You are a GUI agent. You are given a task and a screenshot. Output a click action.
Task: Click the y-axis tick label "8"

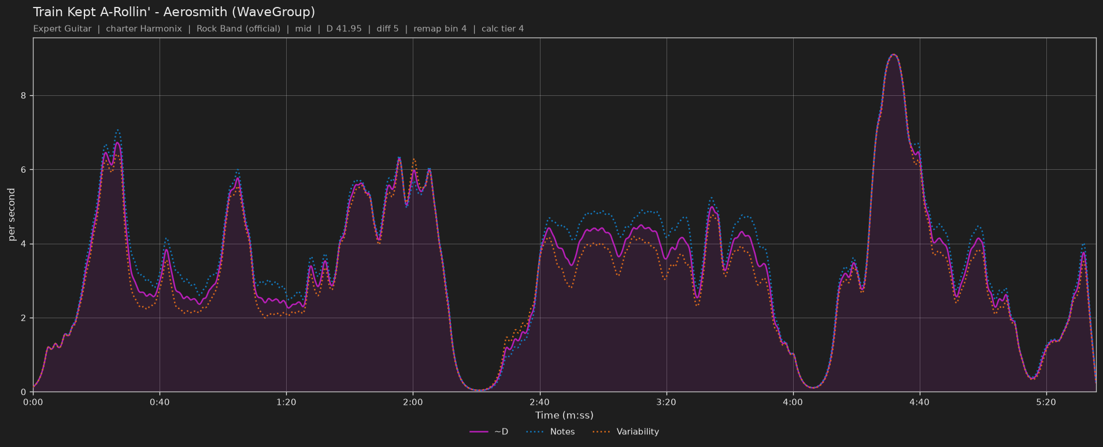(24, 96)
